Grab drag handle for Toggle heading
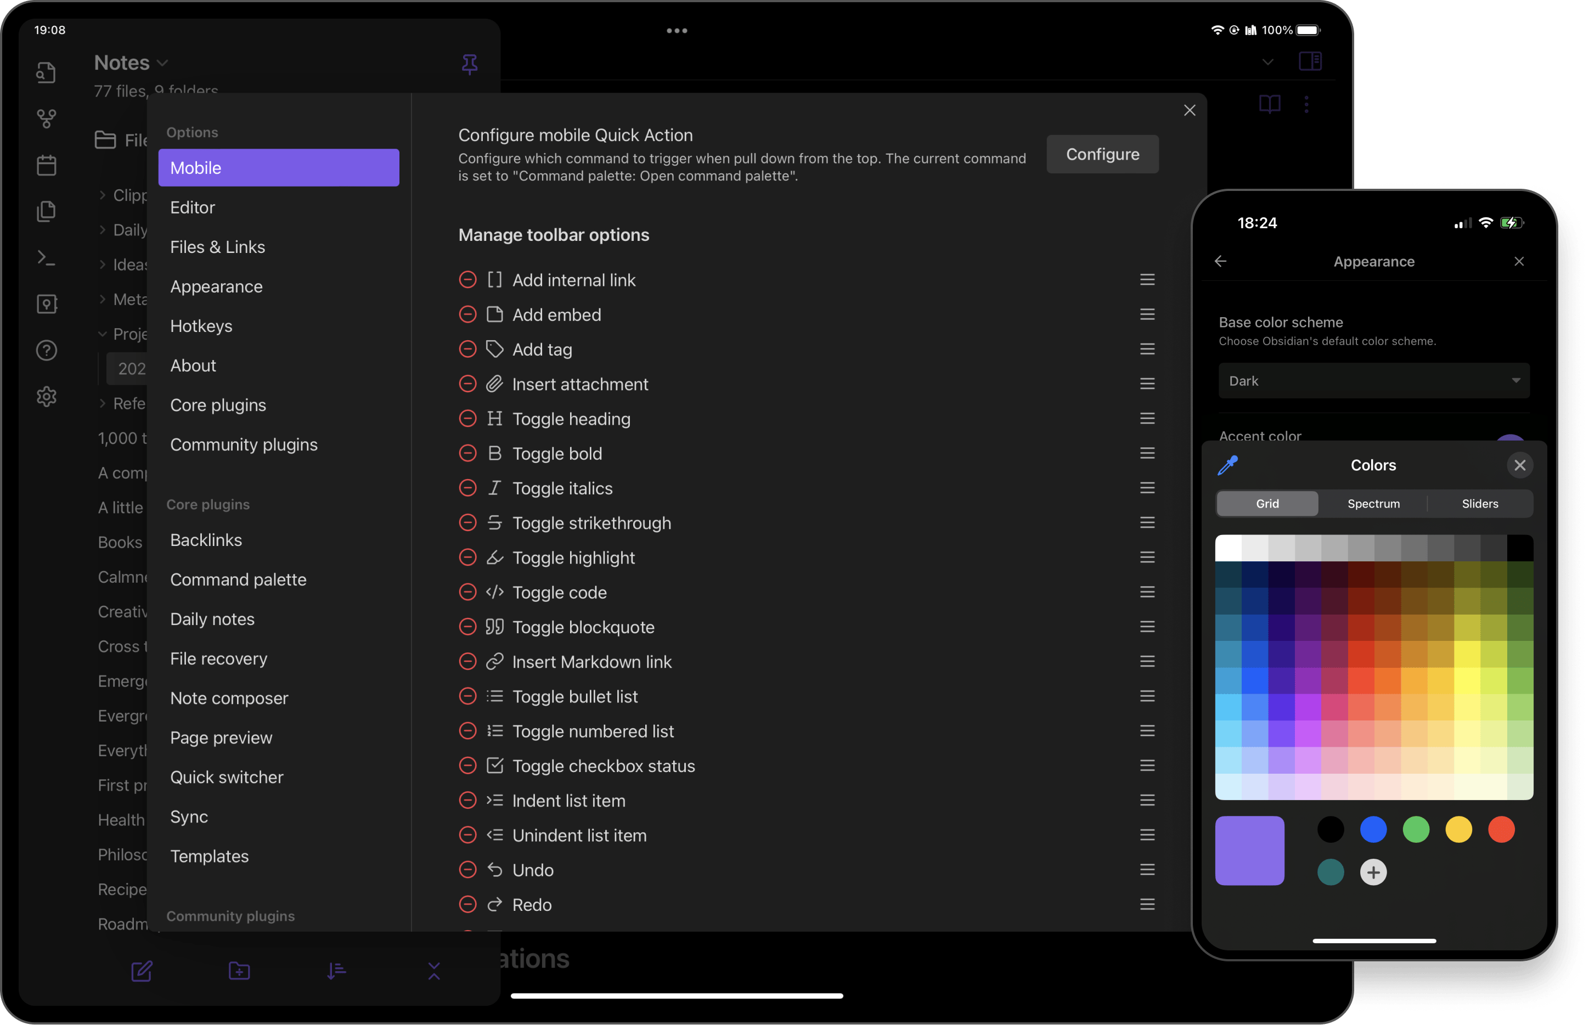 pyautogui.click(x=1147, y=419)
